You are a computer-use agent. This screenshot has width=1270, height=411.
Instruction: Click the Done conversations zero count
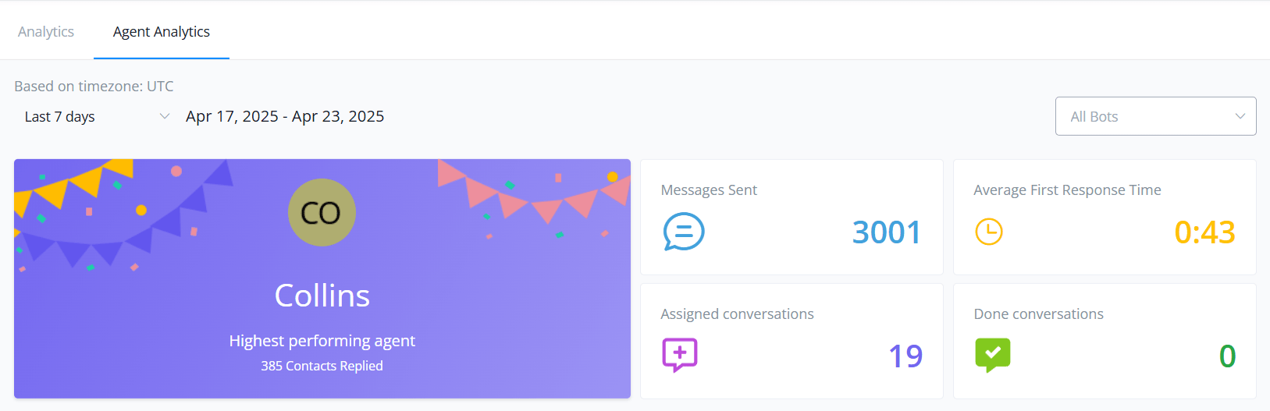(x=1227, y=356)
